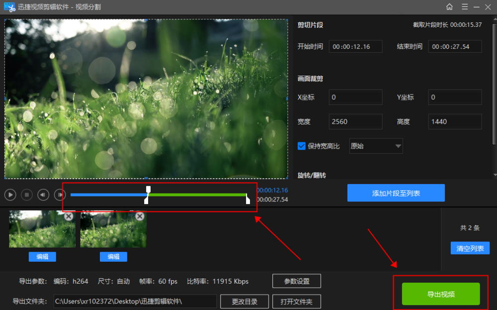The height and width of the screenshot is (310, 497).
Task: Open 参数设置 export settings
Action: (297, 281)
